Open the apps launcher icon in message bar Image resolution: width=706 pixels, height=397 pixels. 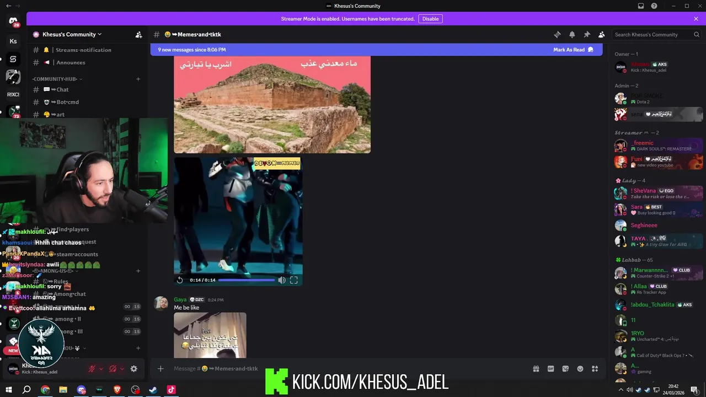click(x=595, y=368)
